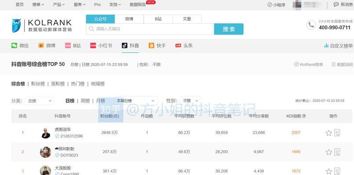Open the 性别 不限 dropdown
This screenshot has width=354, height=175.
(x=190, y=101)
